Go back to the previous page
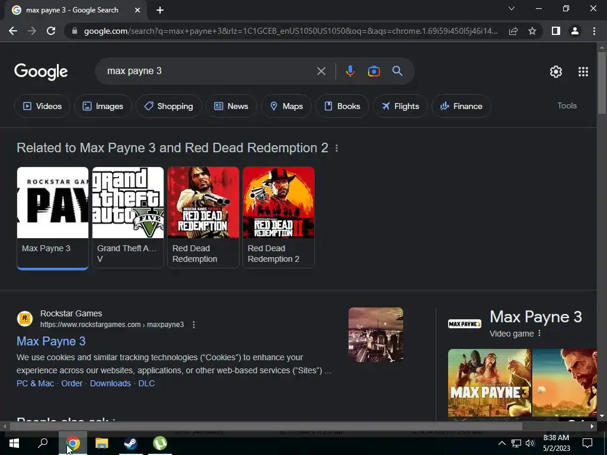This screenshot has width=607, height=455. pyautogui.click(x=13, y=31)
